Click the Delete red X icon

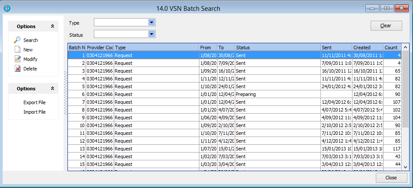[x=18, y=69]
